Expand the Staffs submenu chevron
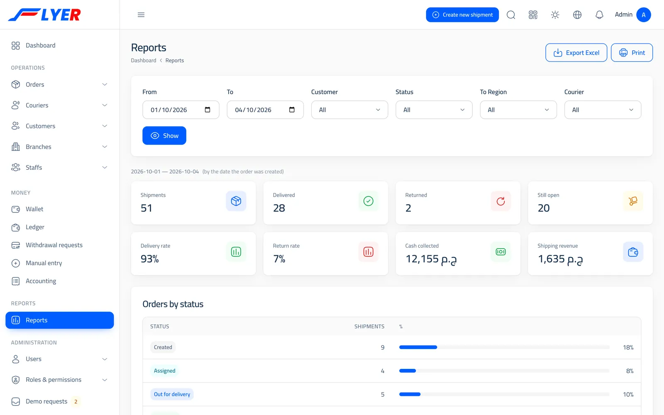The height and width of the screenshot is (415, 664). pos(105,168)
